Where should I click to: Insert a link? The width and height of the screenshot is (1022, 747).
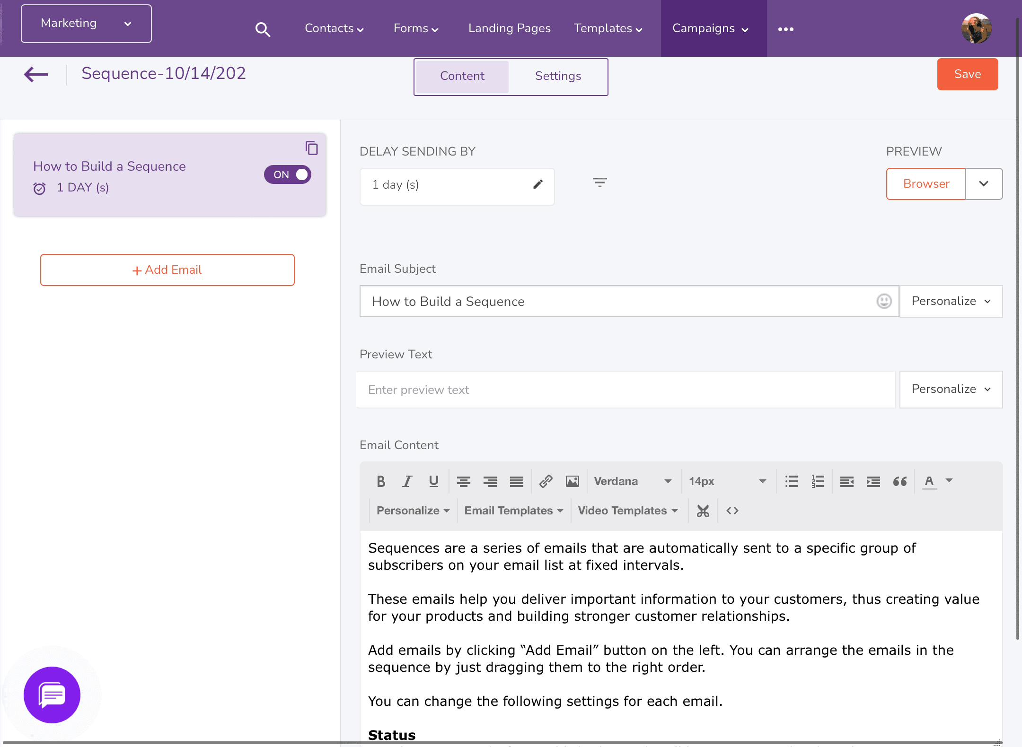(546, 481)
